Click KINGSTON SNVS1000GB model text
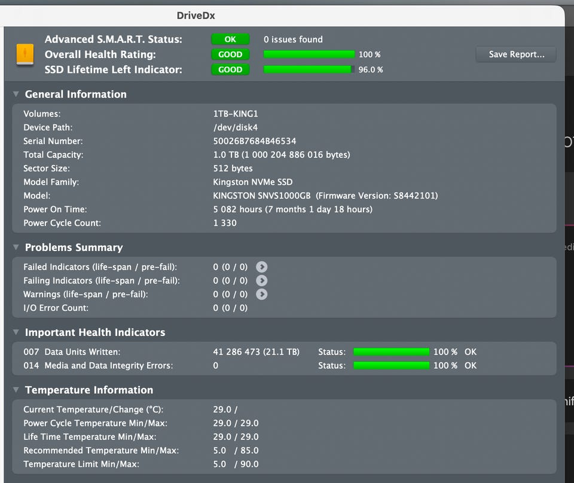The width and height of the screenshot is (574, 483). (262, 195)
